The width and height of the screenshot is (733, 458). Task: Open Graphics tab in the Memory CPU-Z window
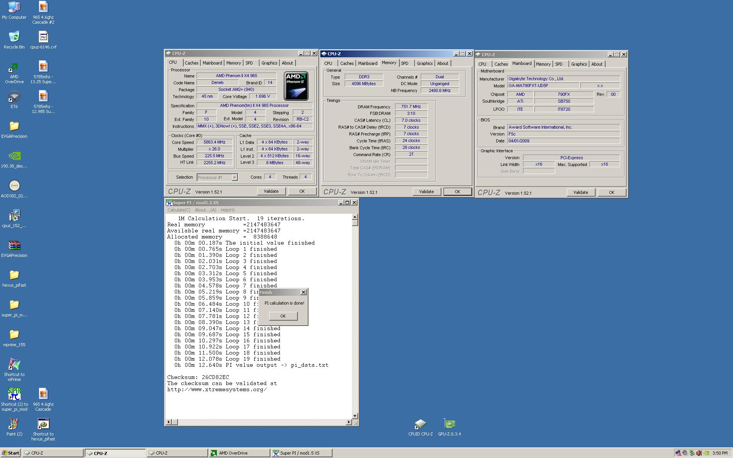pos(425,63)
